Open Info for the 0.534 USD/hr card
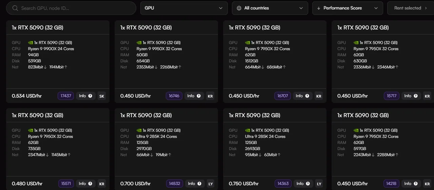This screenshot has height=190, width=434. pyautogui.click(x=85, y=96)
